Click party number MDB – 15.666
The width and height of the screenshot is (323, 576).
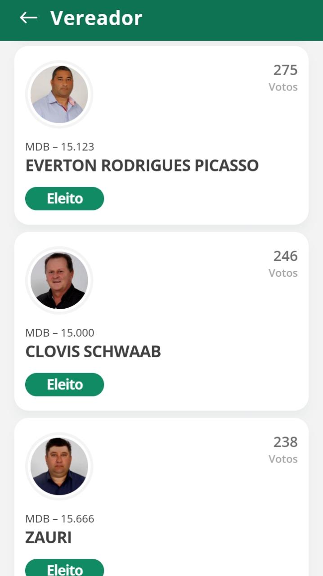click(60, 519)
